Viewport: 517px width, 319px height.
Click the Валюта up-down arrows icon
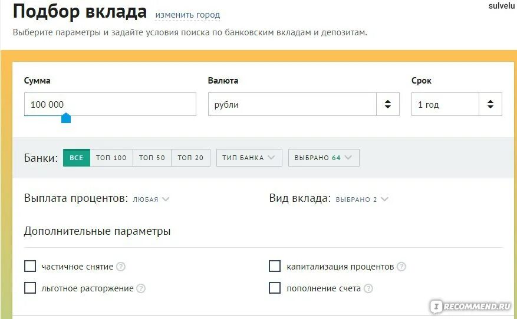tap(388, 104)
